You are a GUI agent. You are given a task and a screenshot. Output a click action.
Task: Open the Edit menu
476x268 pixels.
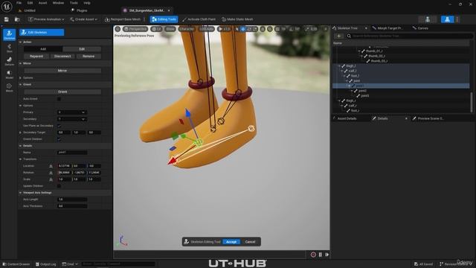[30, 3]
